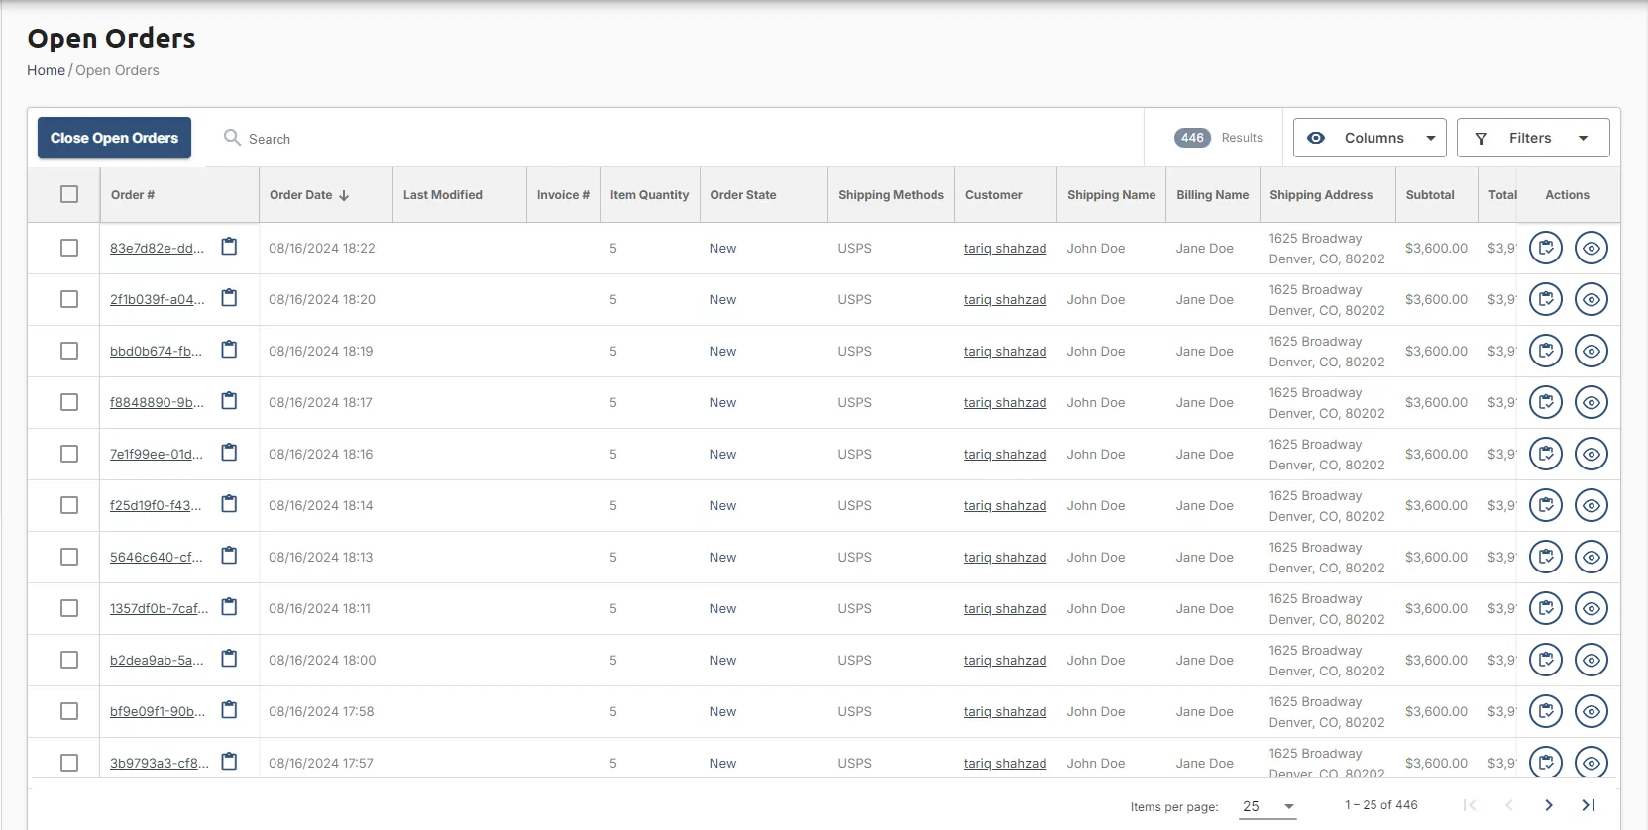
Task: Open order link 3b9793a3-cf8
Action: (x=160, y=763)
